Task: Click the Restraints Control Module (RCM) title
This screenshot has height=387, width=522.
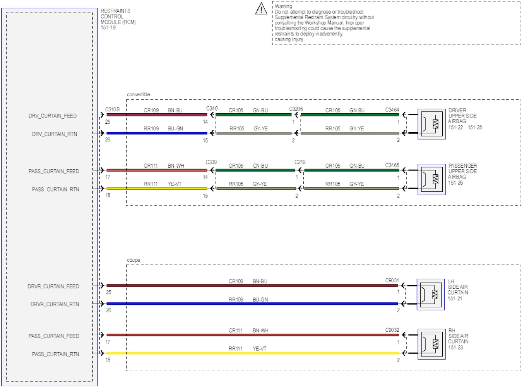Action: [118, 17]
